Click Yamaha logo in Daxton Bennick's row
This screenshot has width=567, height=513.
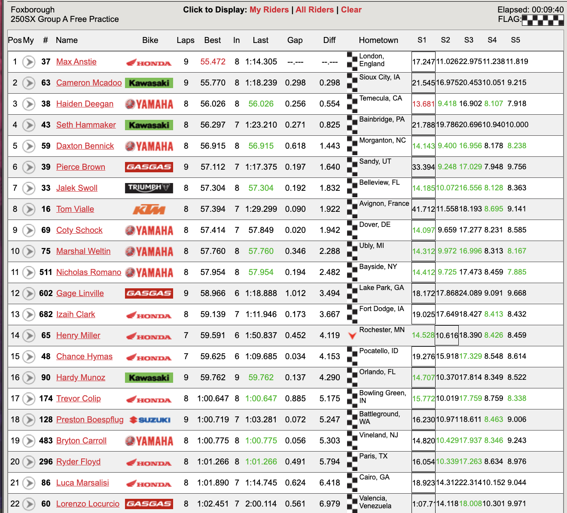pos(149,146)
